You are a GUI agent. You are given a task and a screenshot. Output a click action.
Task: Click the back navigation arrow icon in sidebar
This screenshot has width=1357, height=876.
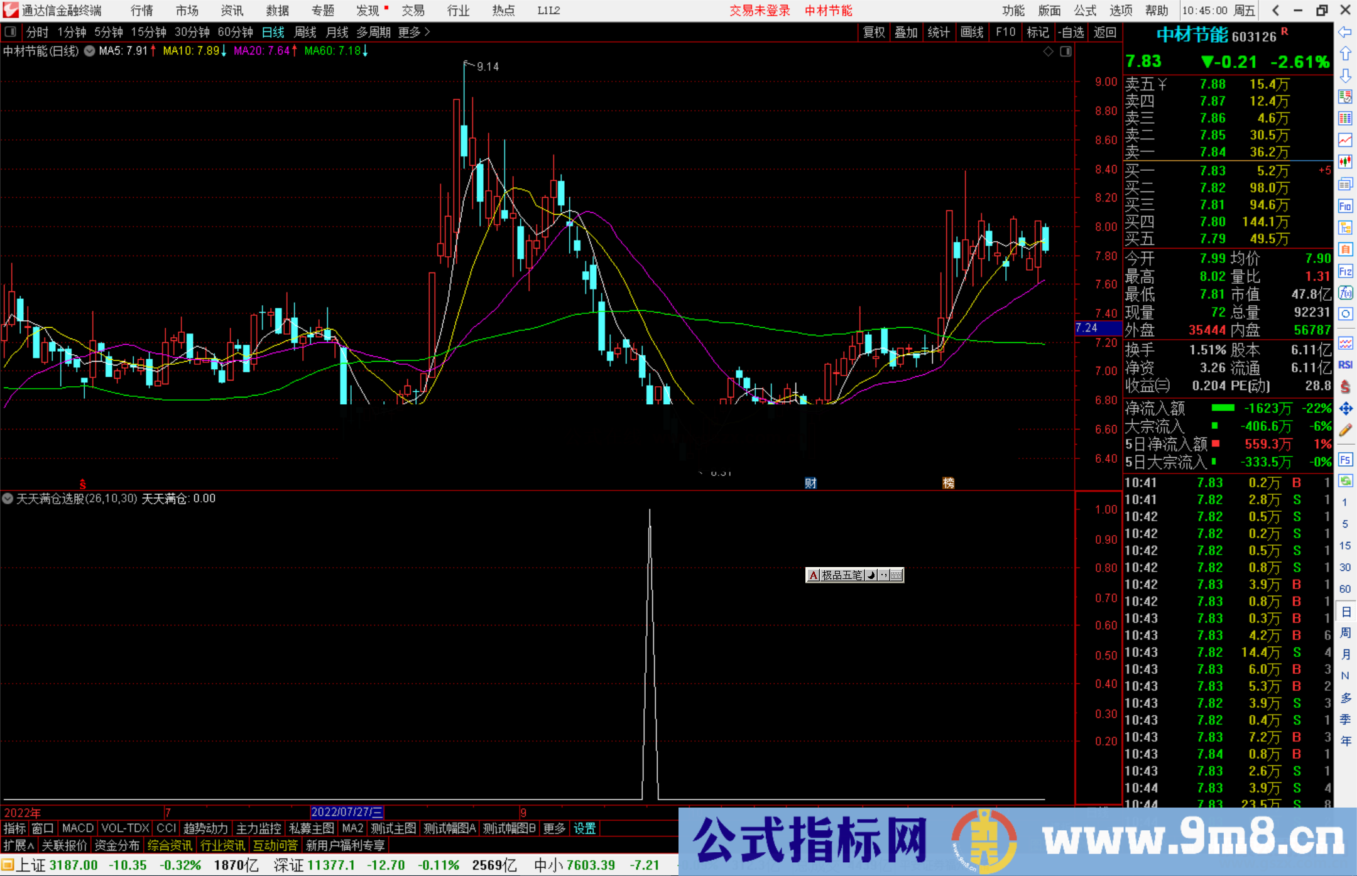tap(1346, 32)
